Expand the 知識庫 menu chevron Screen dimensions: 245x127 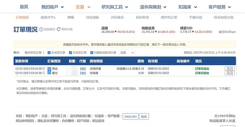(x=195, y=7)
